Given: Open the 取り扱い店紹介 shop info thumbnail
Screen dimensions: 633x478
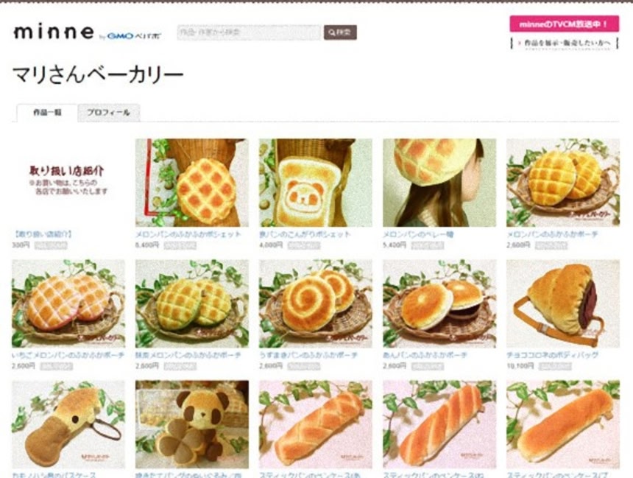Looking at the screenshot, I should [68, 183].
